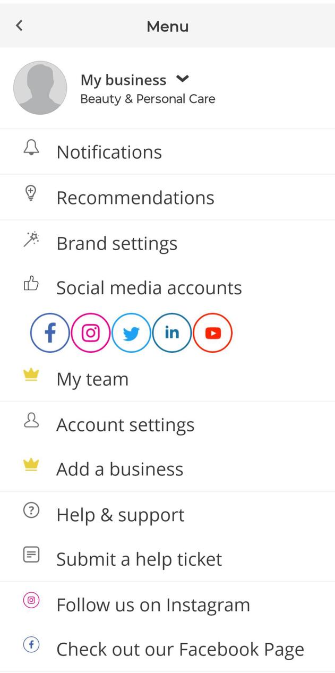This screenshot has width=335, height=673.
Task: Open Check out our Facebook Page
Action: (x=180, y=649)
